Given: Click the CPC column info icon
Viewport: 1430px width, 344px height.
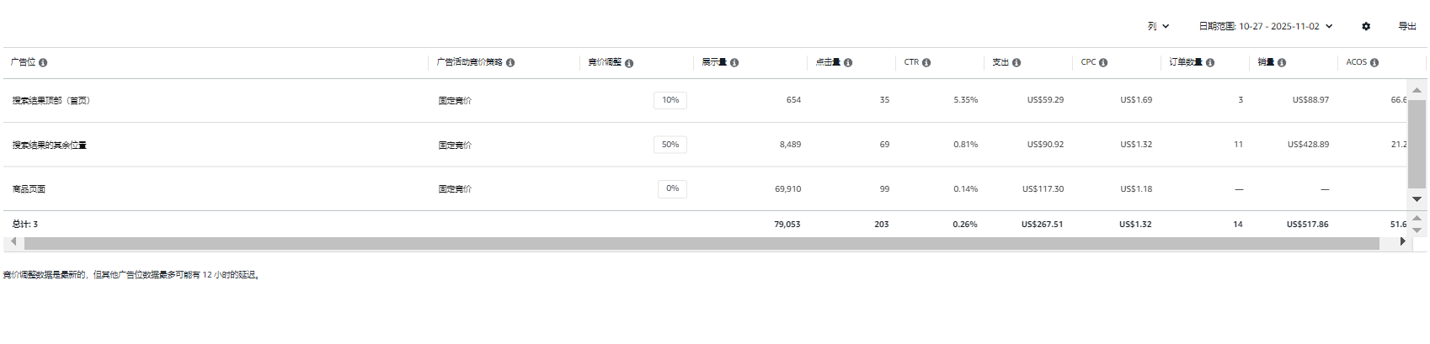Looking at the screenshot, I should [1103, 63].
